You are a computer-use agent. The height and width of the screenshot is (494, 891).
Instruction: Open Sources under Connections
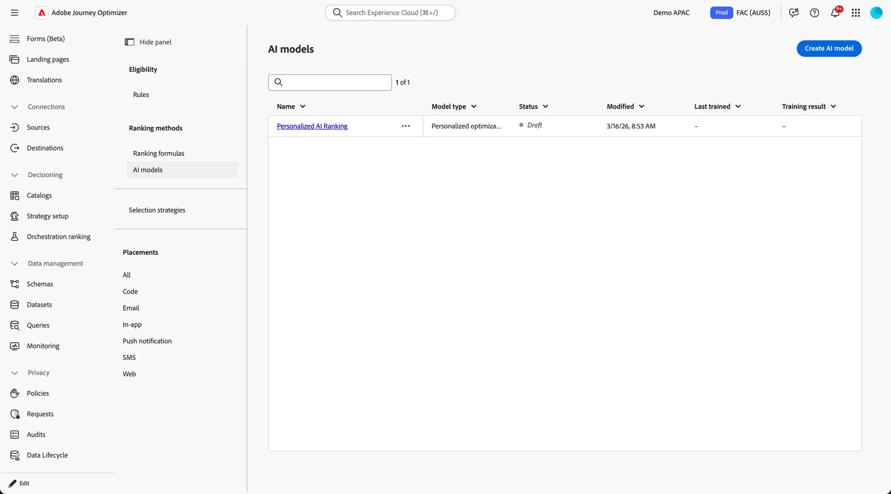(x=38, y=127)
